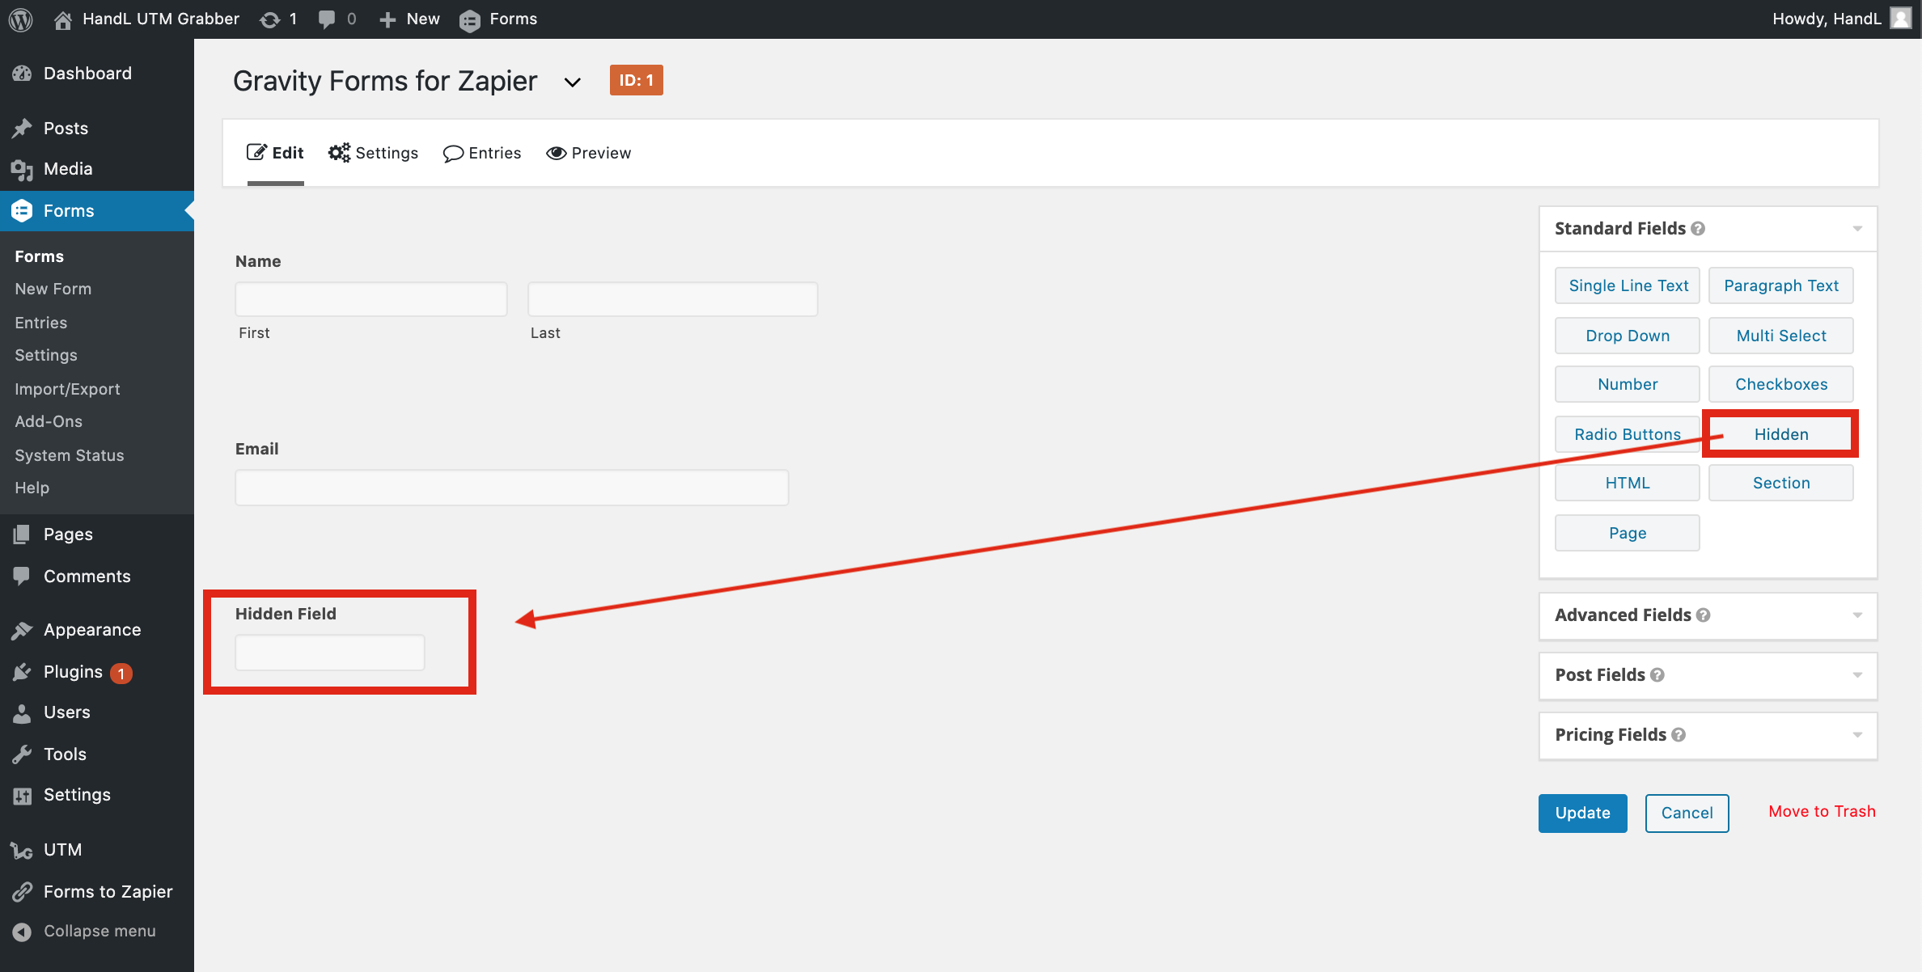Click the comments bubble icon in admin bar
Screen dimensions: 1922x972
pyautogui.click(x=327, y=19)
